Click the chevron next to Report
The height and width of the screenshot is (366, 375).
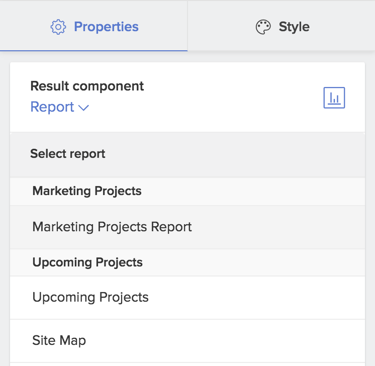84,108
